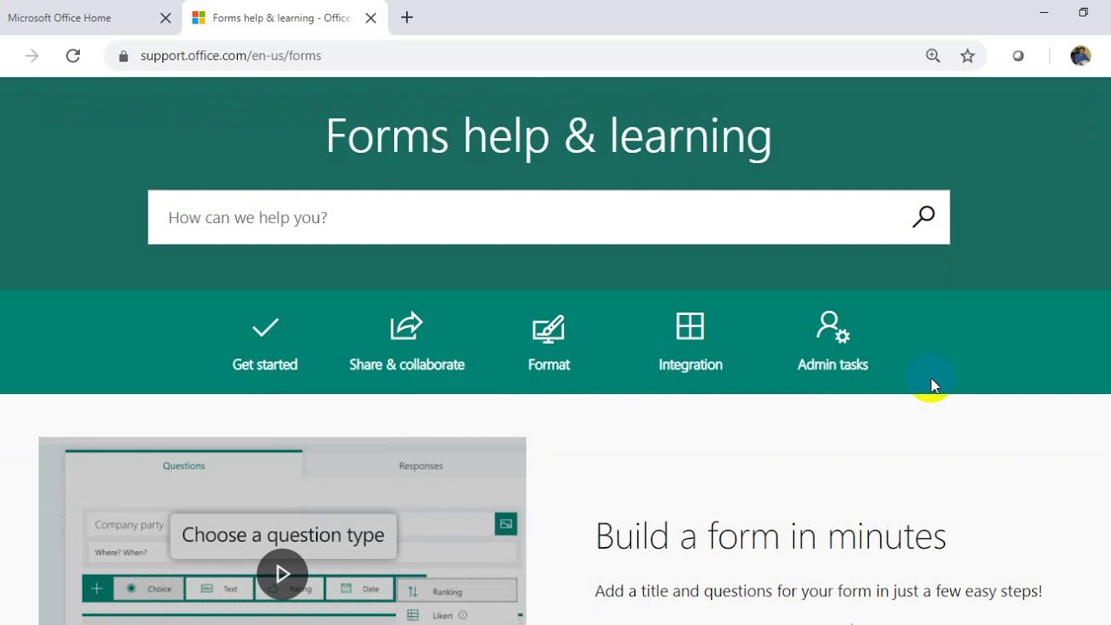Click the address bar URL support.office.com
1111x625 pixels.
coord(231,56)
